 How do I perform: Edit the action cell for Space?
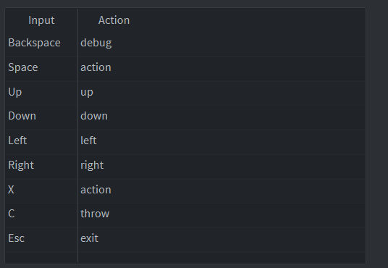tap(222, 67)
